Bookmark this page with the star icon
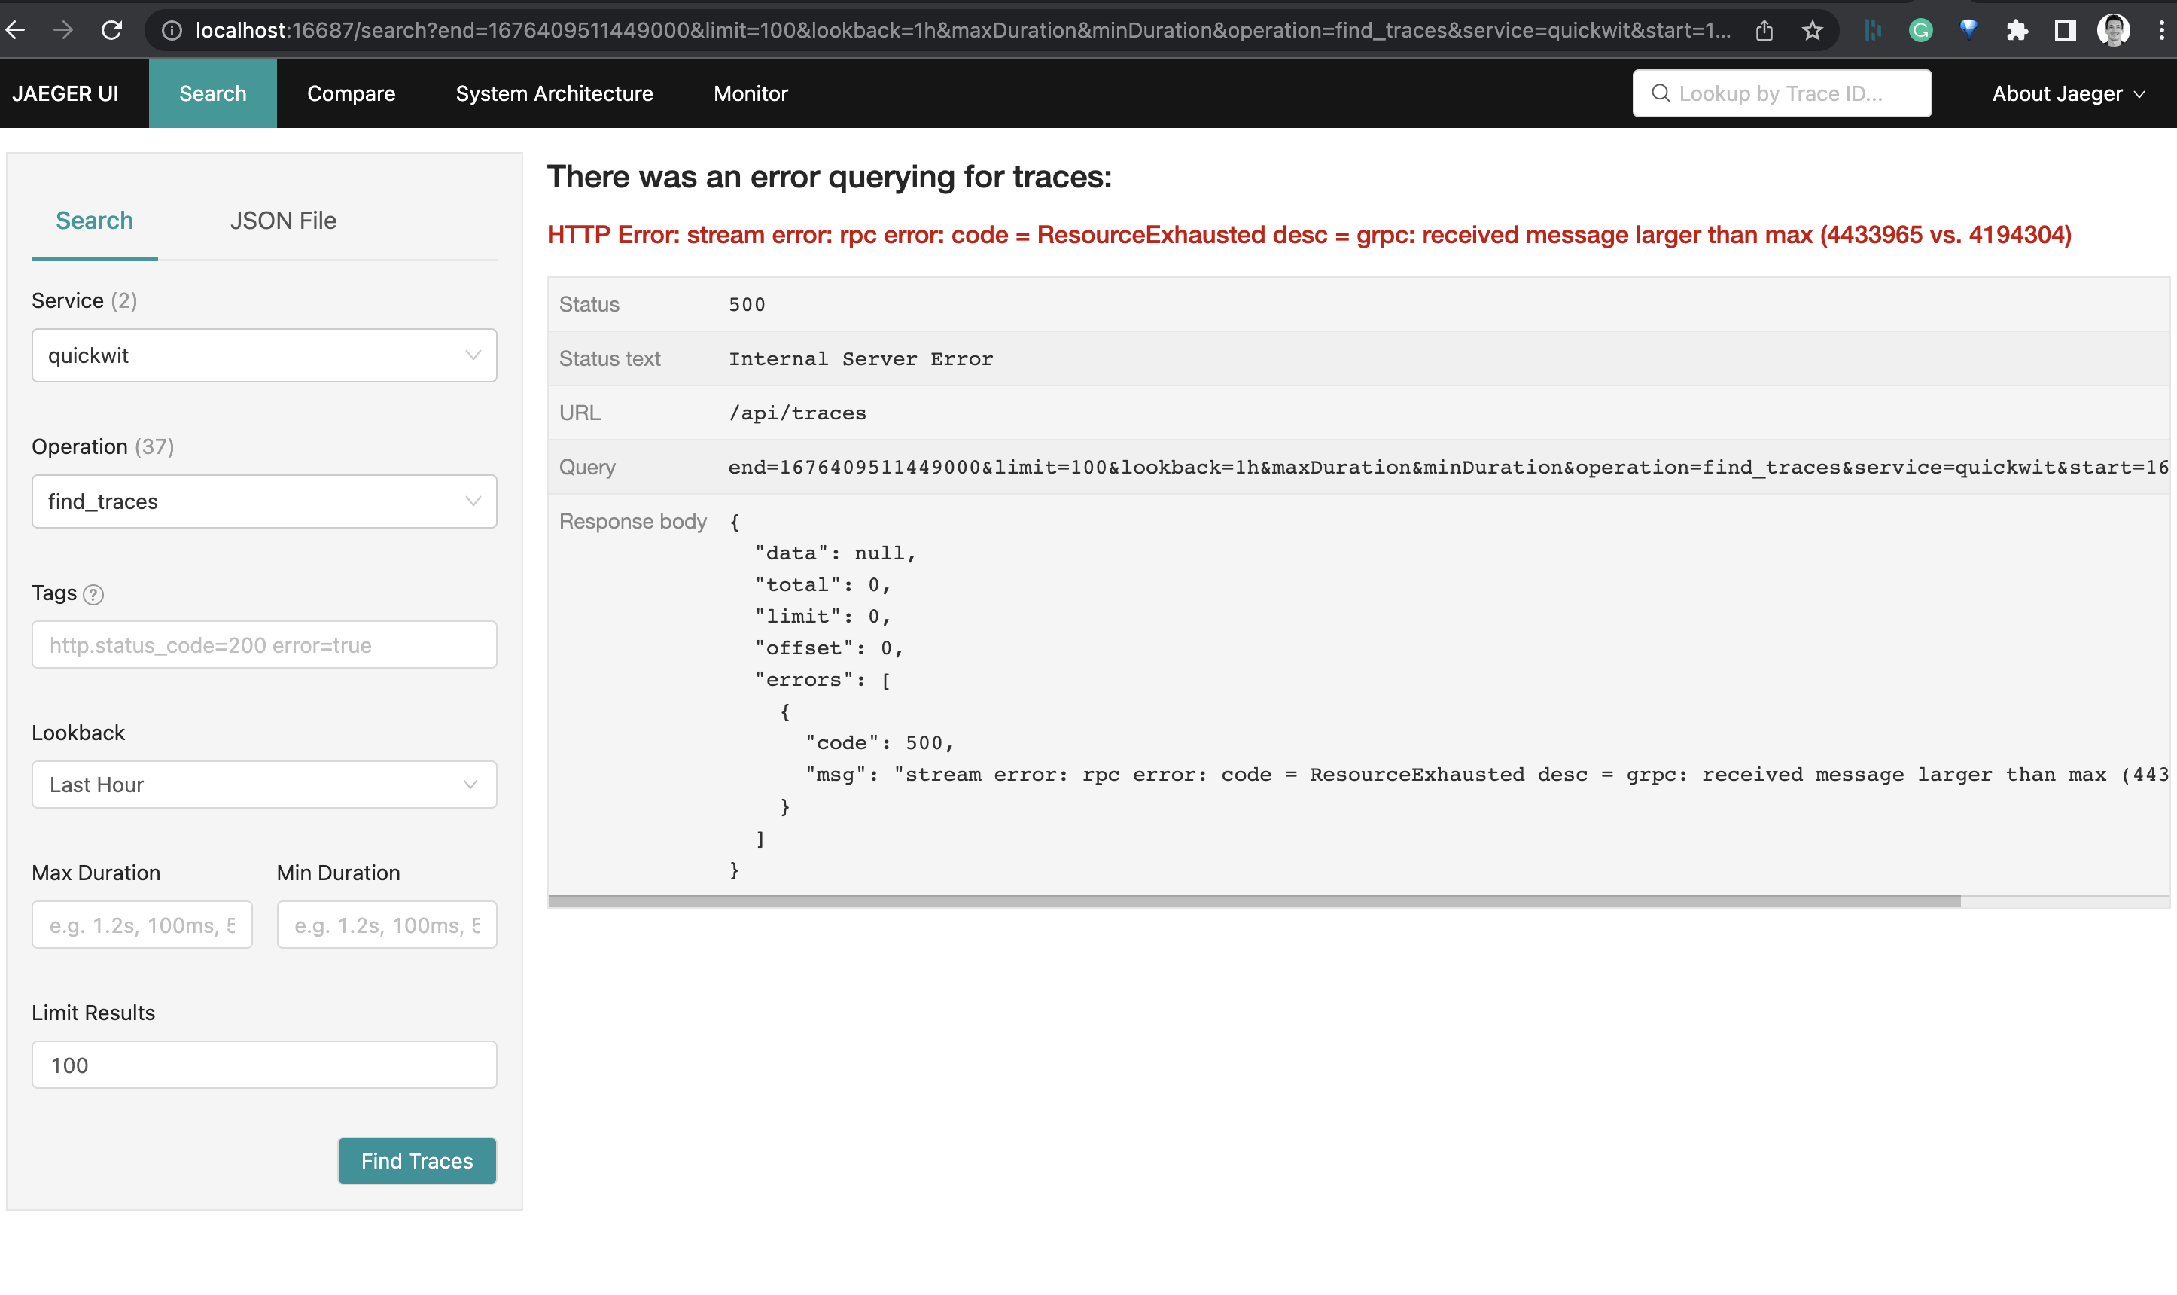2177x1295 pixels. click(x=1813, y=31)
